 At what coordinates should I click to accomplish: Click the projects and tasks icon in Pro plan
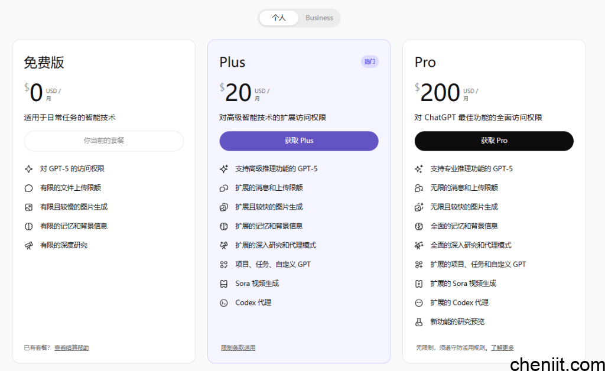[419, 265]
